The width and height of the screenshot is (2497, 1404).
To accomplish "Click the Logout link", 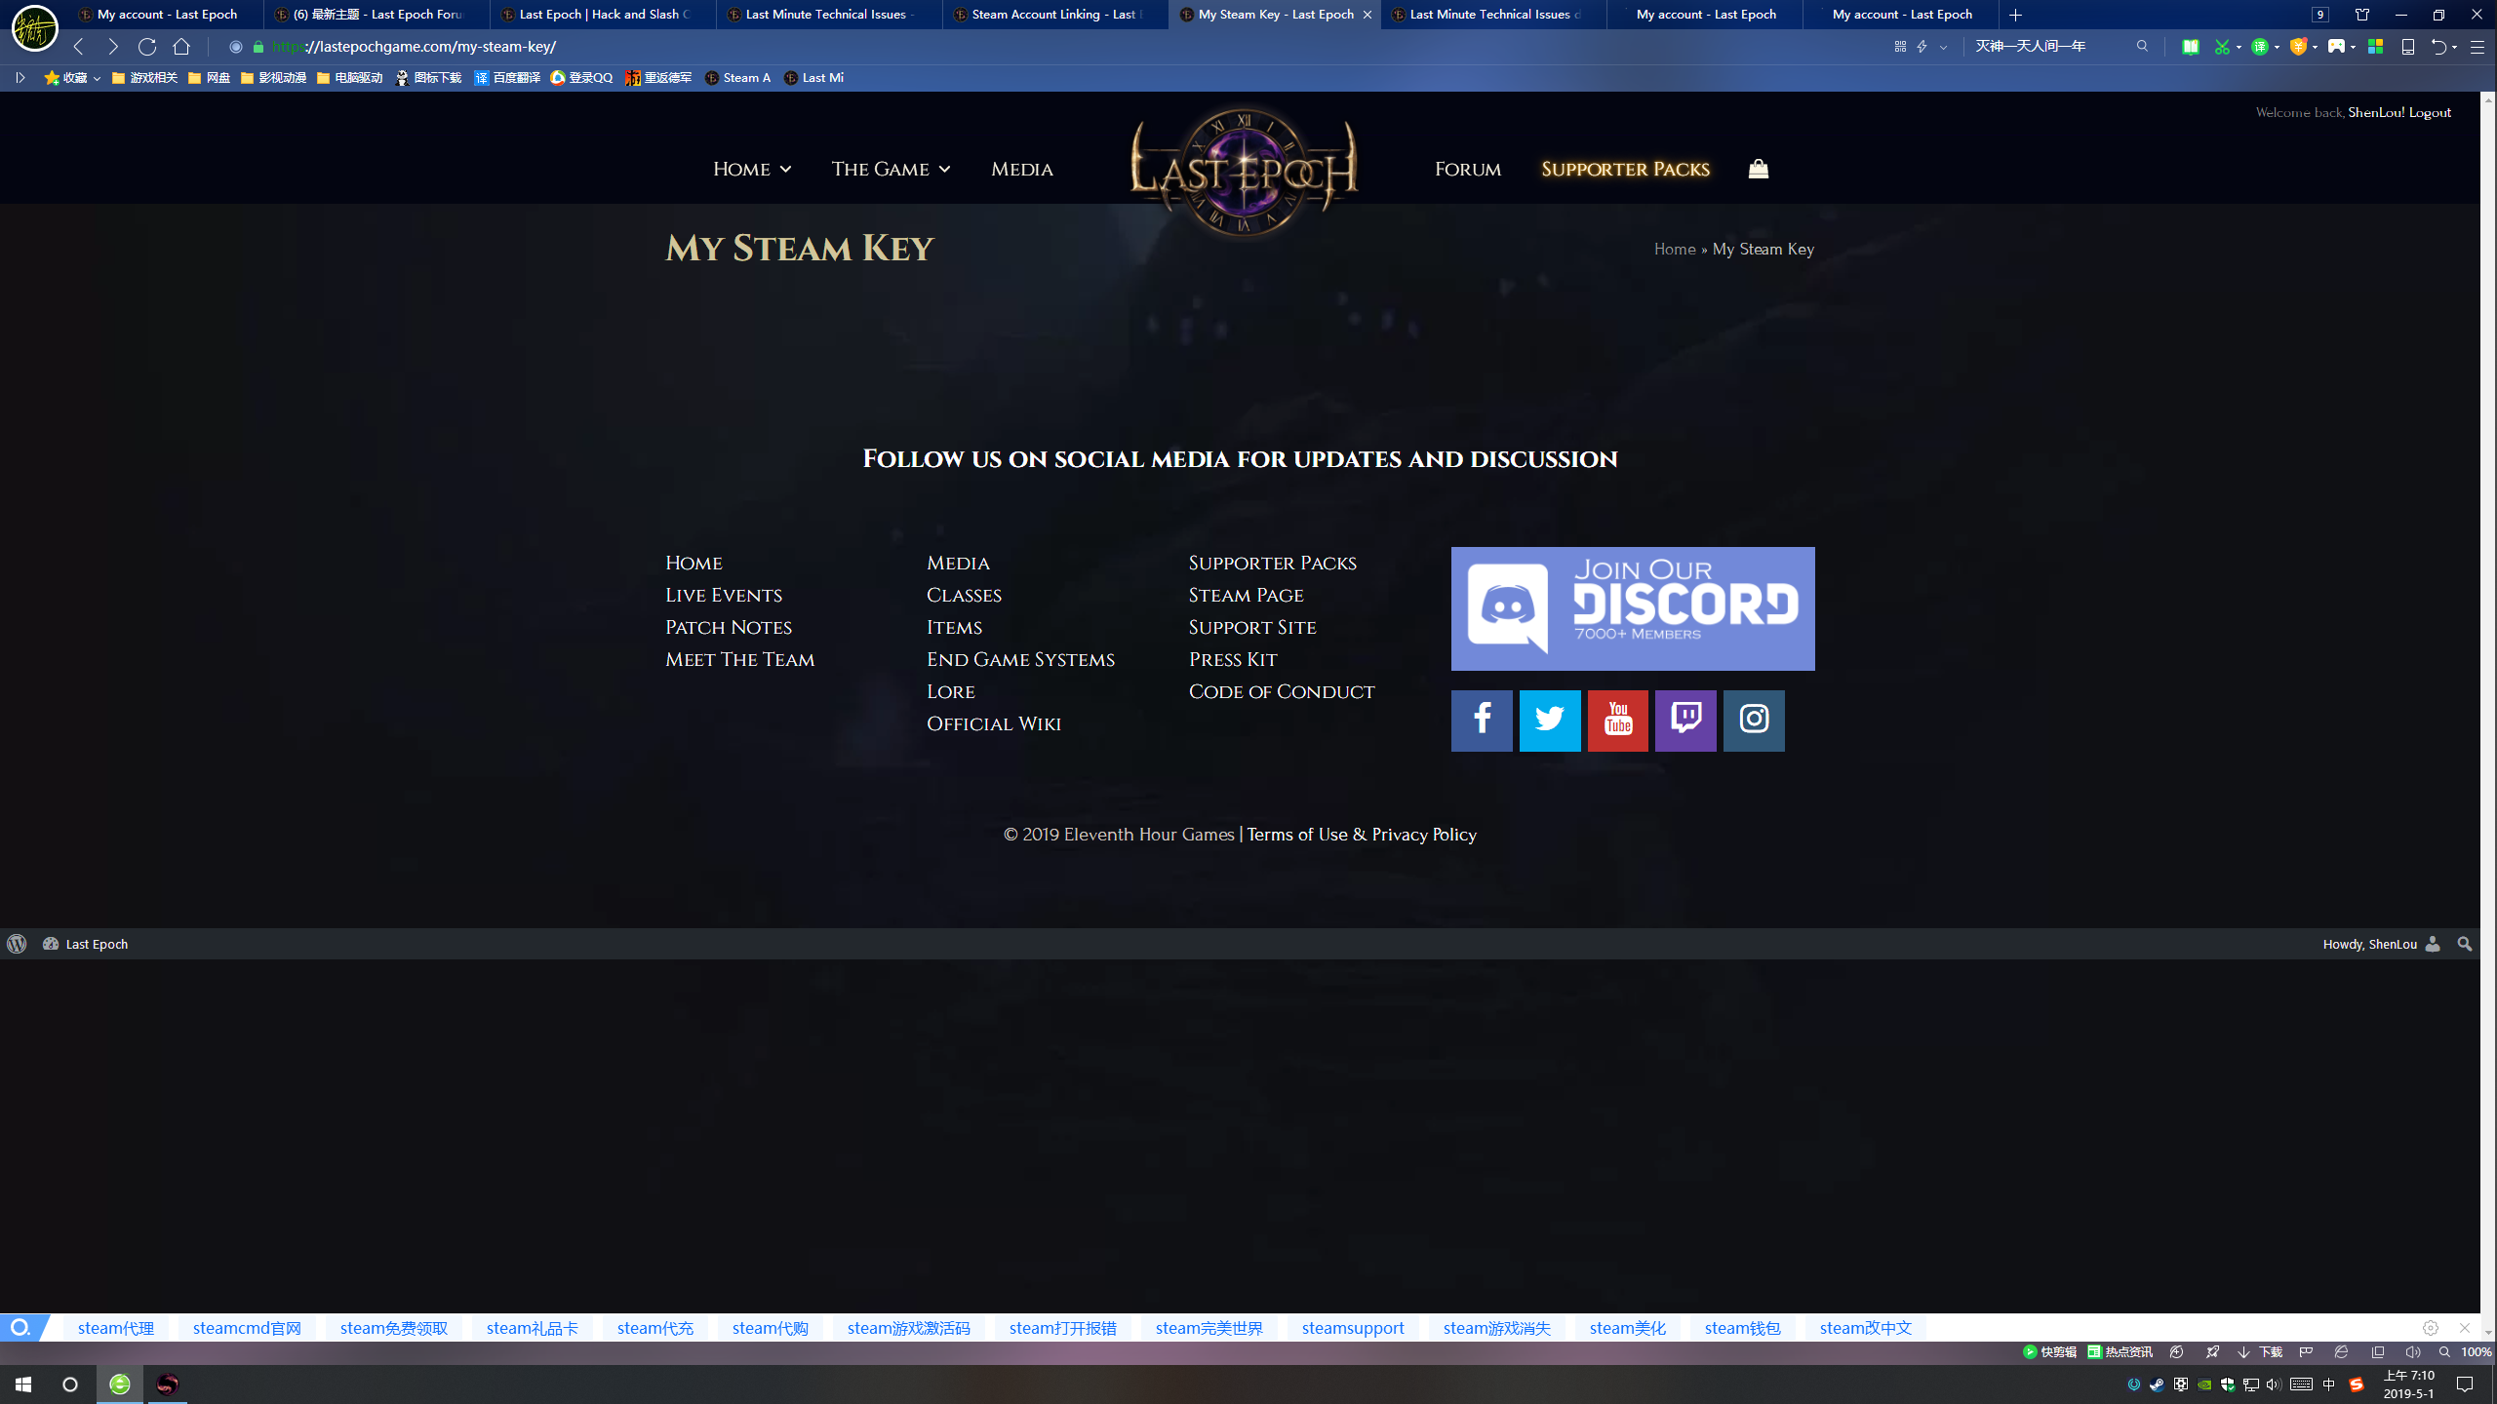I will (x=2430, y=112).
